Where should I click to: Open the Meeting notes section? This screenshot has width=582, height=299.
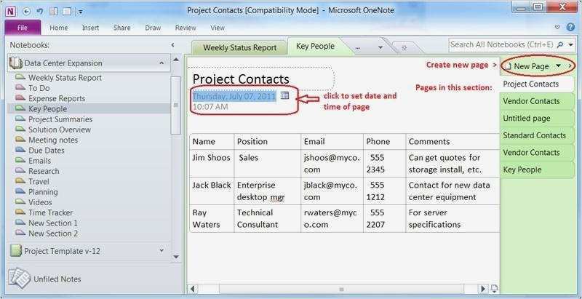click(53, 140)
